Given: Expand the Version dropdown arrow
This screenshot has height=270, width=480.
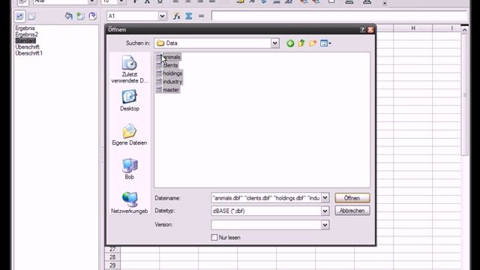Looking at the screenshot, I should point(325,225).
